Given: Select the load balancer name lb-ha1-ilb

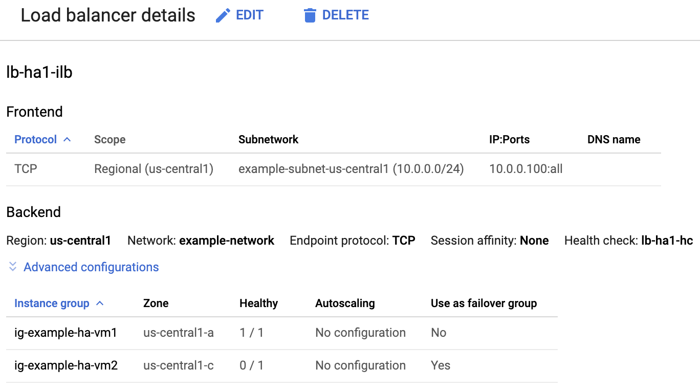Looking at the screenshot, I should tap(39, 72).
